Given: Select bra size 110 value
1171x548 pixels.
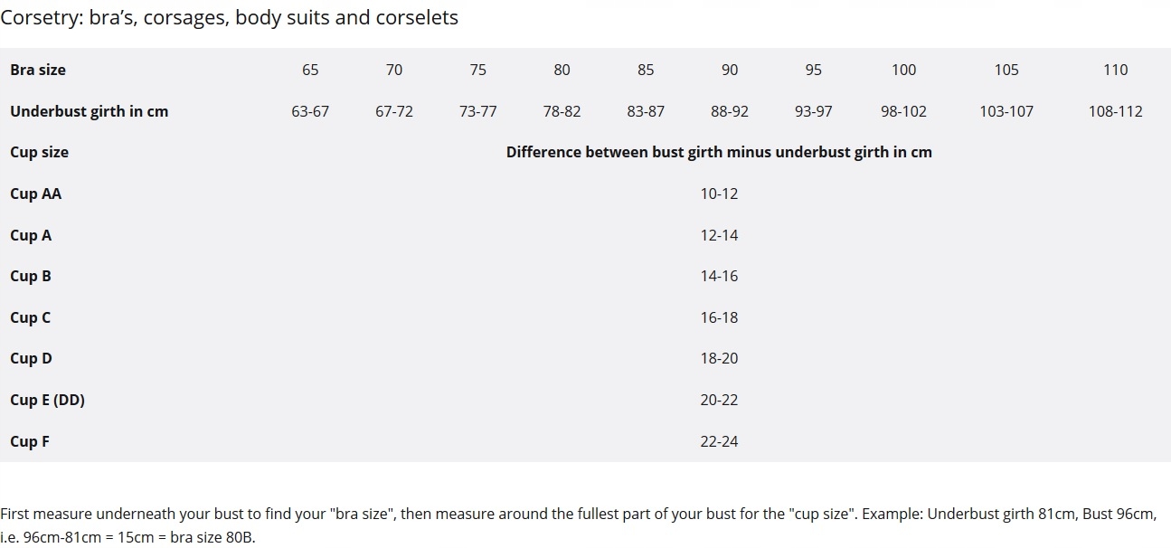Looking at the screenshot, I should [1116, 70].
